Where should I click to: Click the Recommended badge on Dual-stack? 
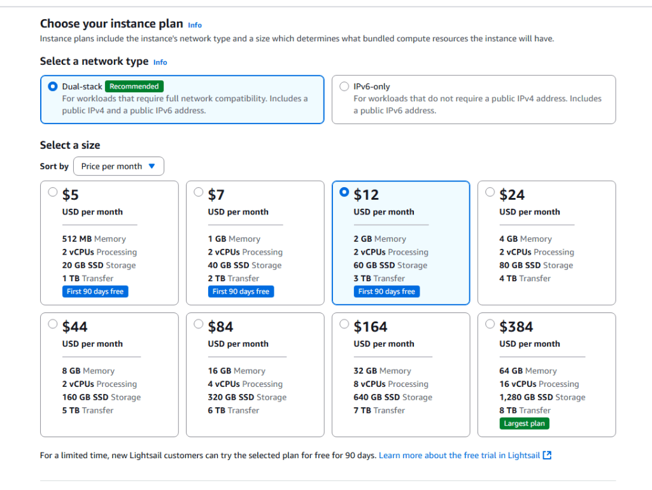(x=134, y=87)
